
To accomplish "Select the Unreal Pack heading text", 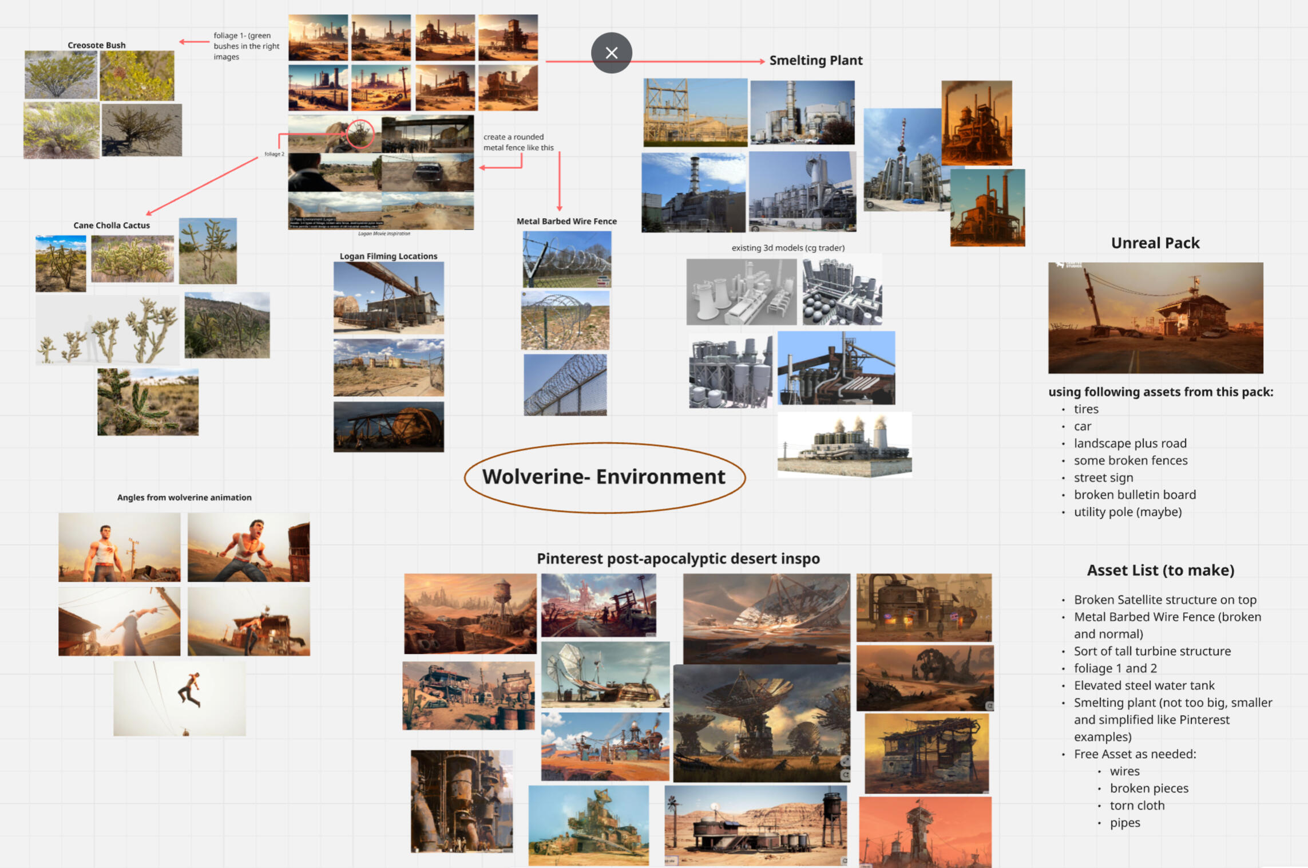I will 1155,243.
